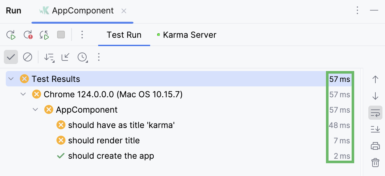Rerun the AppComponent tests
385x176 pixels.
pyautogui.click(x=11, y=35)
